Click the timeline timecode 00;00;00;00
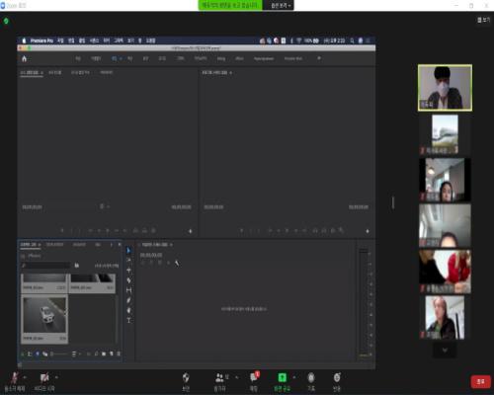 [151, 255]
